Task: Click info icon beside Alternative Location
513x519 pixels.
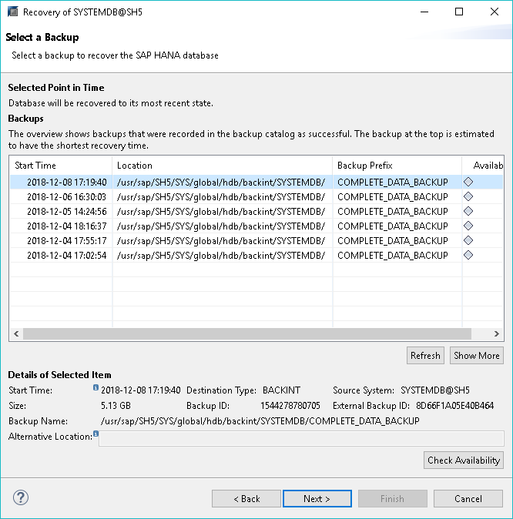Action: (96, 434)
